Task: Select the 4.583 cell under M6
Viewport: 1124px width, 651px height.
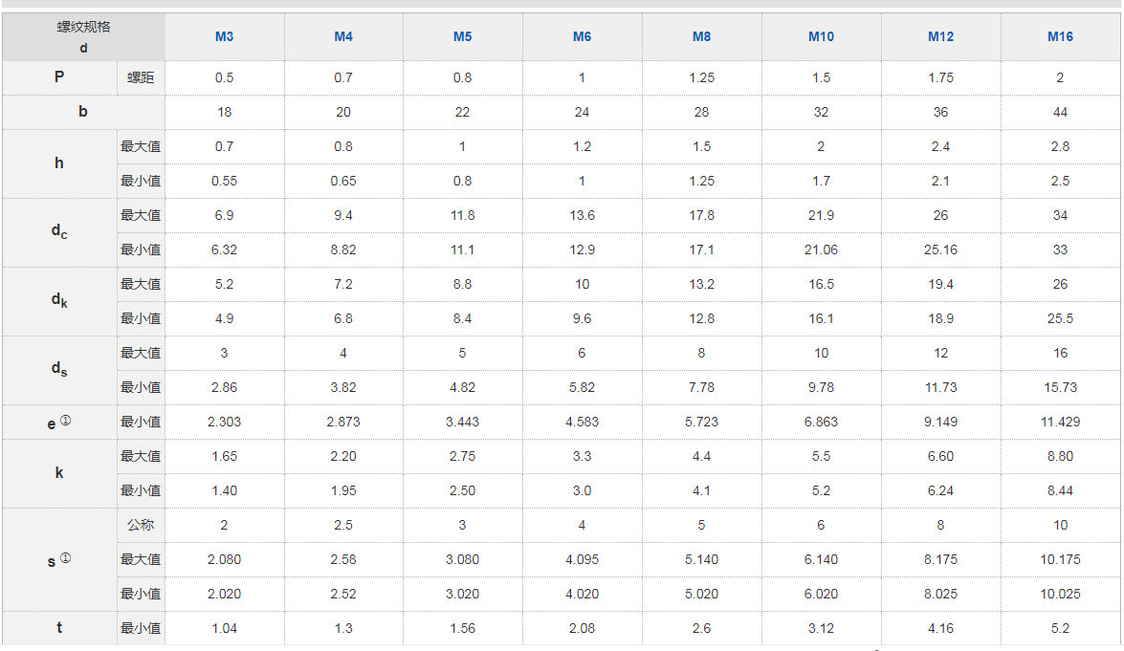Action: click(582, 422)
